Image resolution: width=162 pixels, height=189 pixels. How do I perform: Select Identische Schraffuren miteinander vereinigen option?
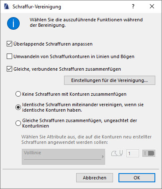pos(18,107)
